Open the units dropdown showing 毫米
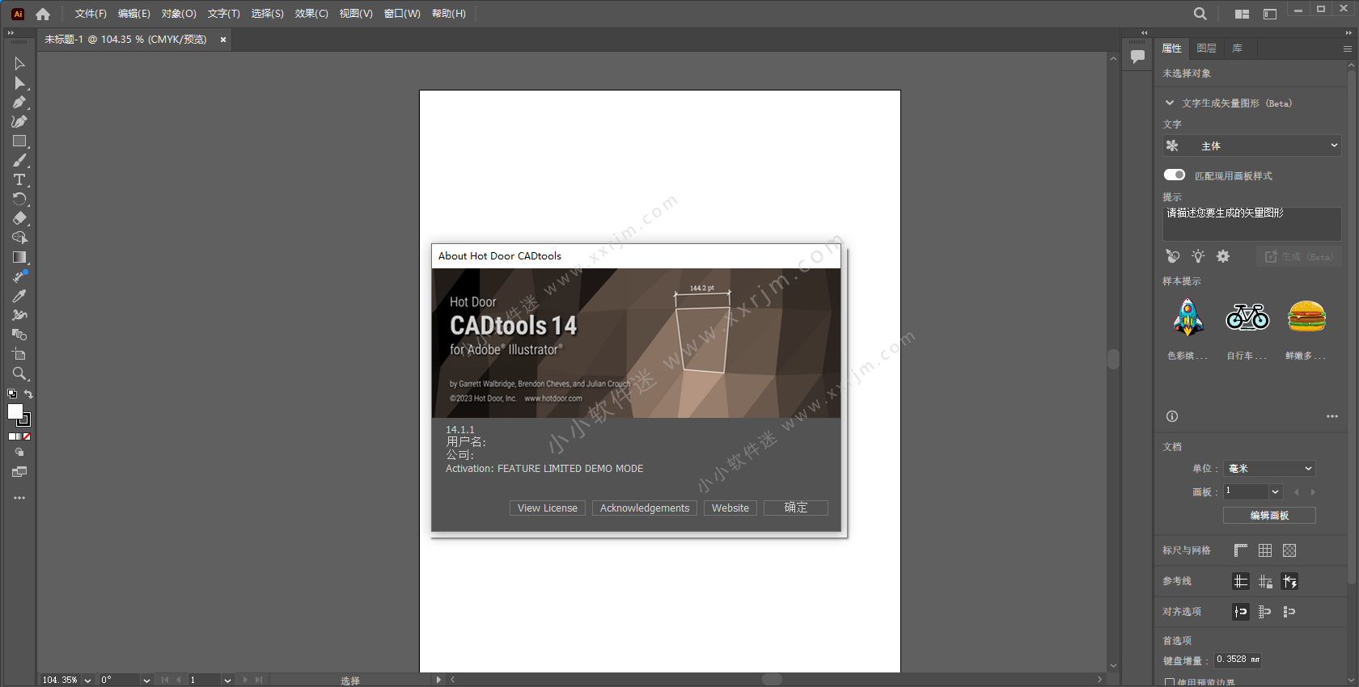The height and width of the screenshot is (687, 1359). (1268, 469)
